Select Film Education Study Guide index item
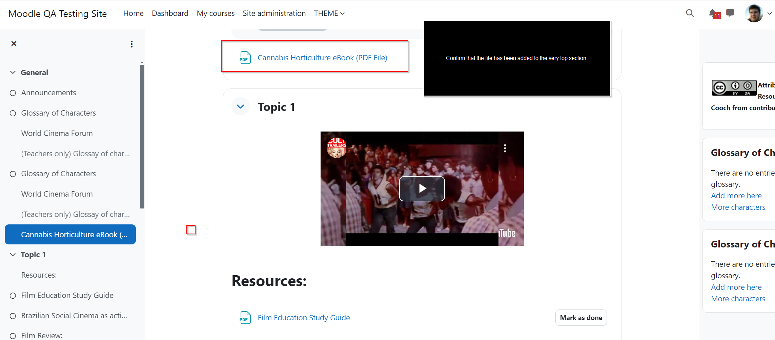Image resolution: width=775 pixels, height=340 pixels. pos(67,295)
